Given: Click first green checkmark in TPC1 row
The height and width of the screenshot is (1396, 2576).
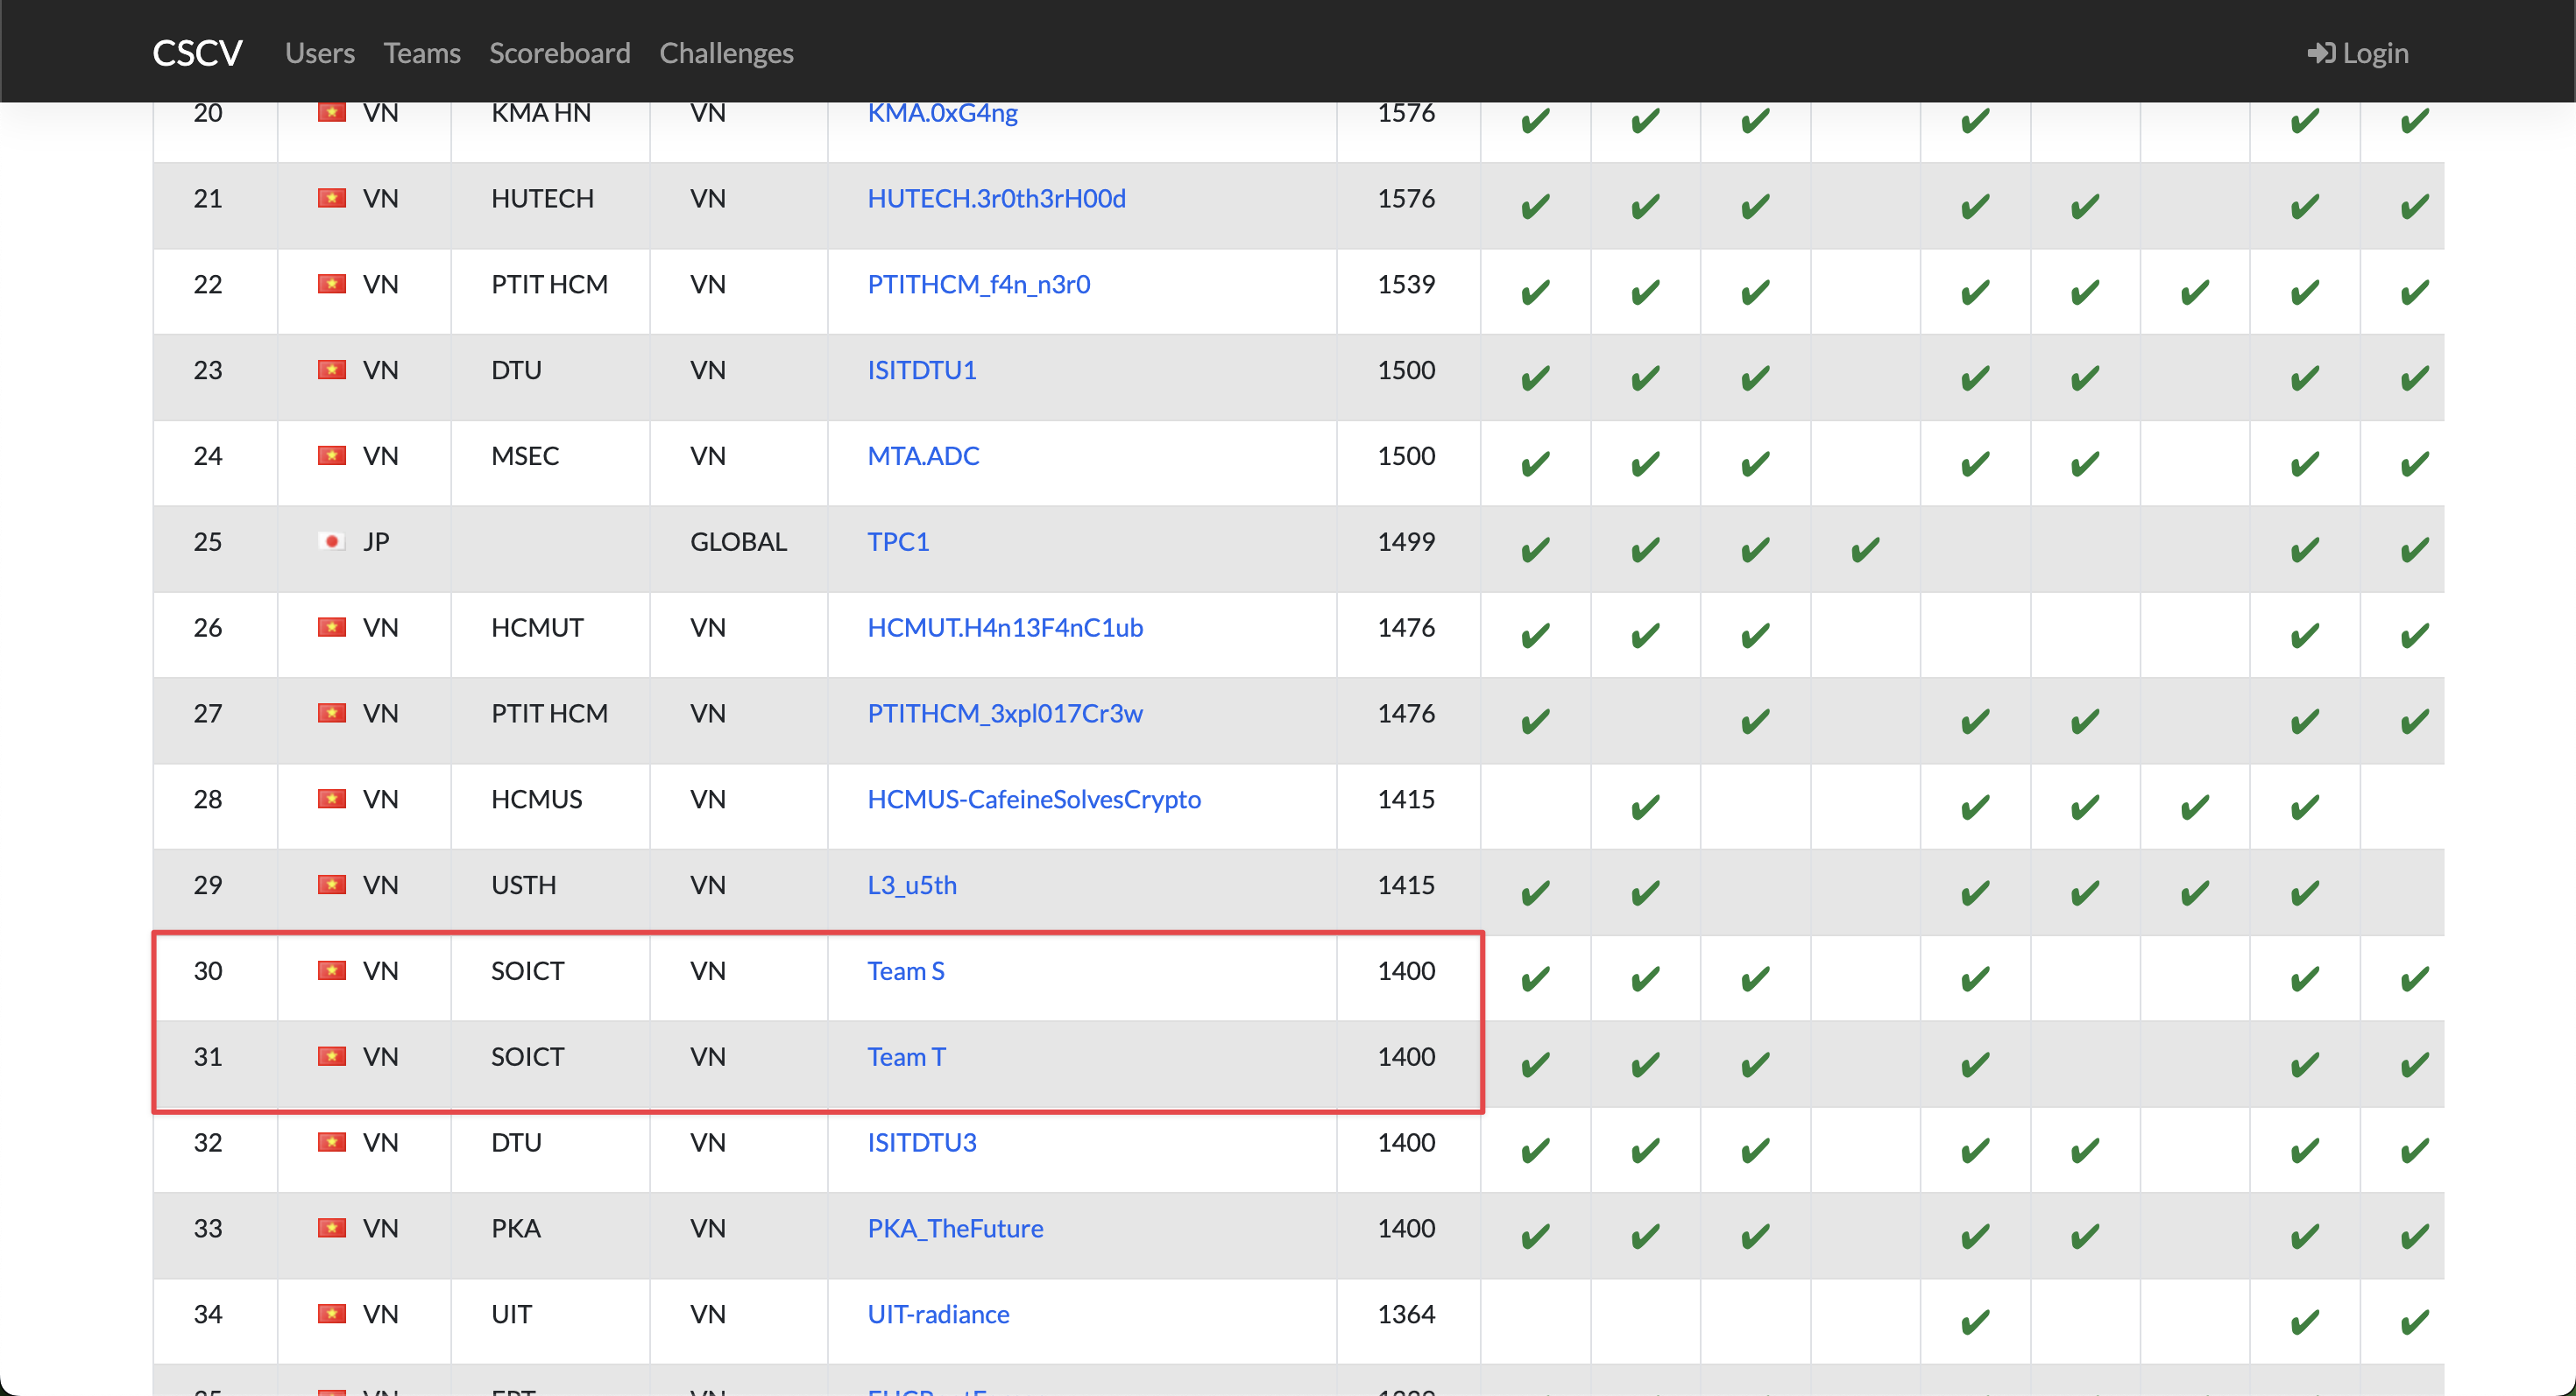Looking at the screenshot, I should pyautogui.click(x=1535, y=550).
